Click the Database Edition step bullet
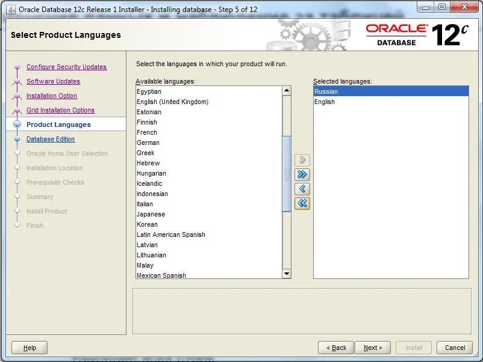Screen dimensions: 483x362 point(17,139)
